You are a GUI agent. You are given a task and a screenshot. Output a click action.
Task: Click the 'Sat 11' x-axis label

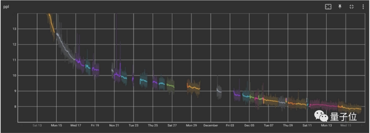click(307, 126)
